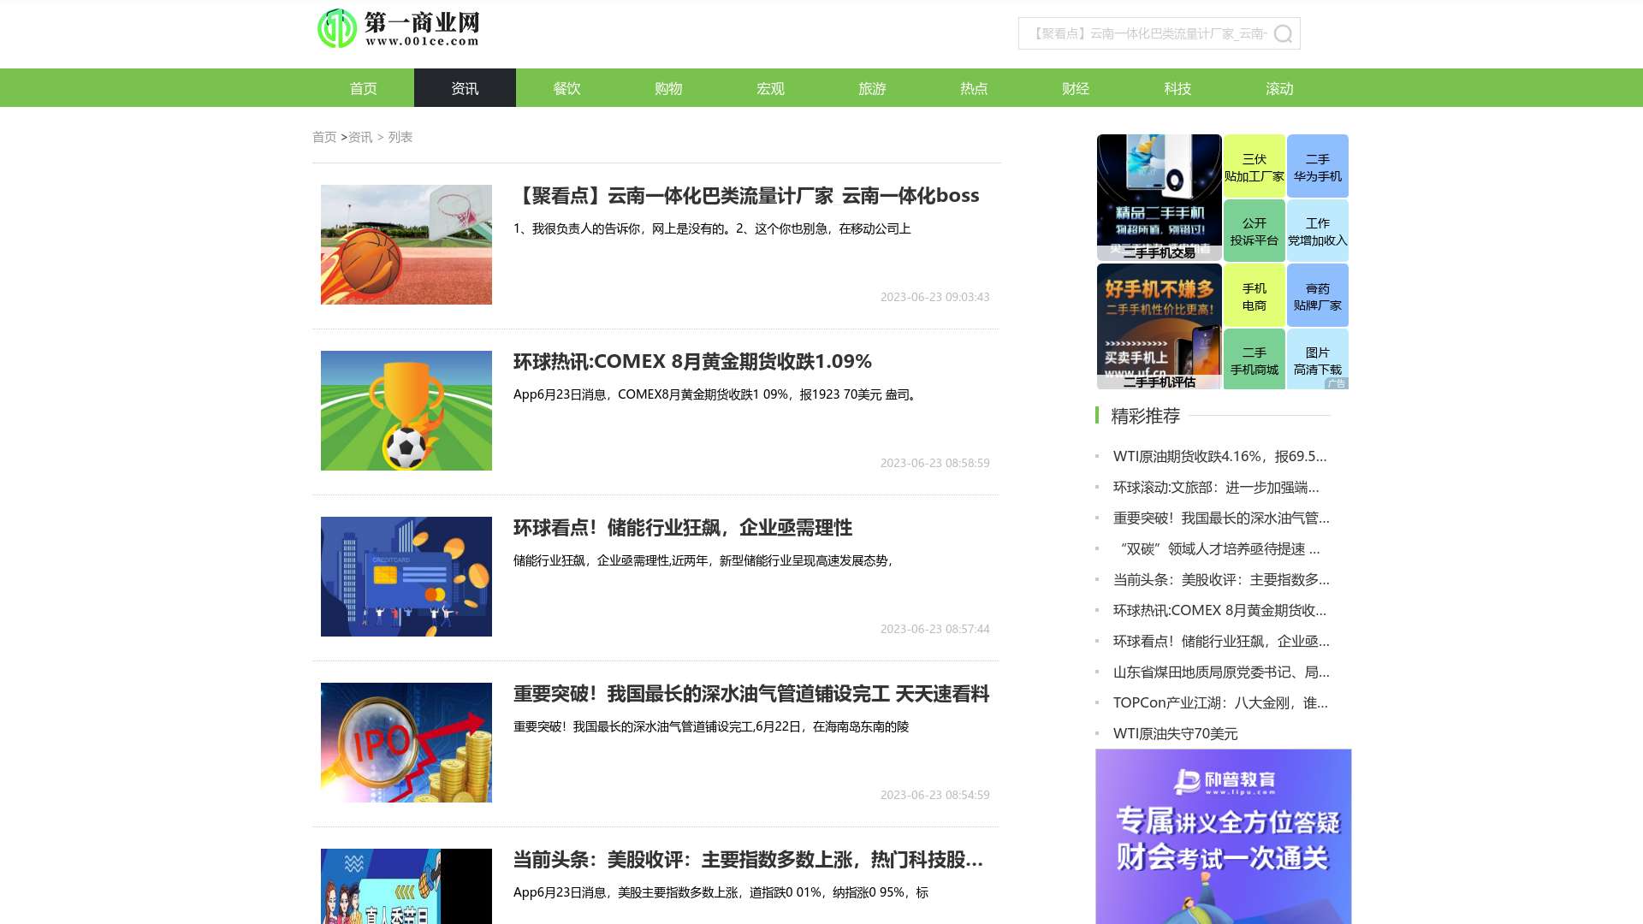1643x924 pixels.
Task: Open recommended 环球看点！储能行业狂飙 sidebar link
Action: 1221,641
